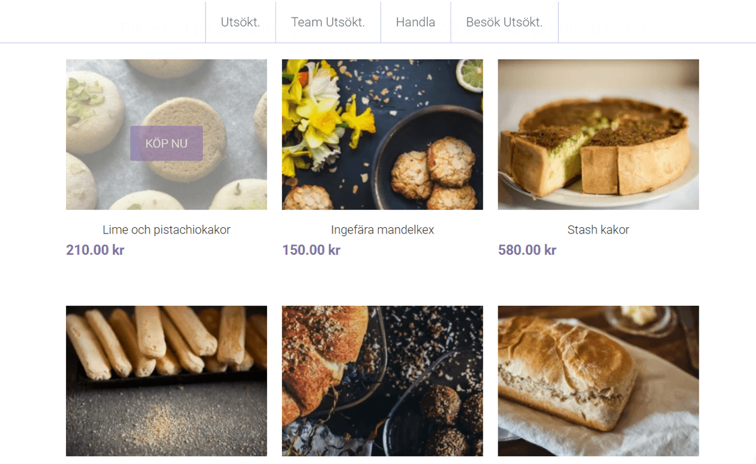Open the Lime och pistachiokakor title link
The width and height of the screenshot is (756, 464).
166,230
